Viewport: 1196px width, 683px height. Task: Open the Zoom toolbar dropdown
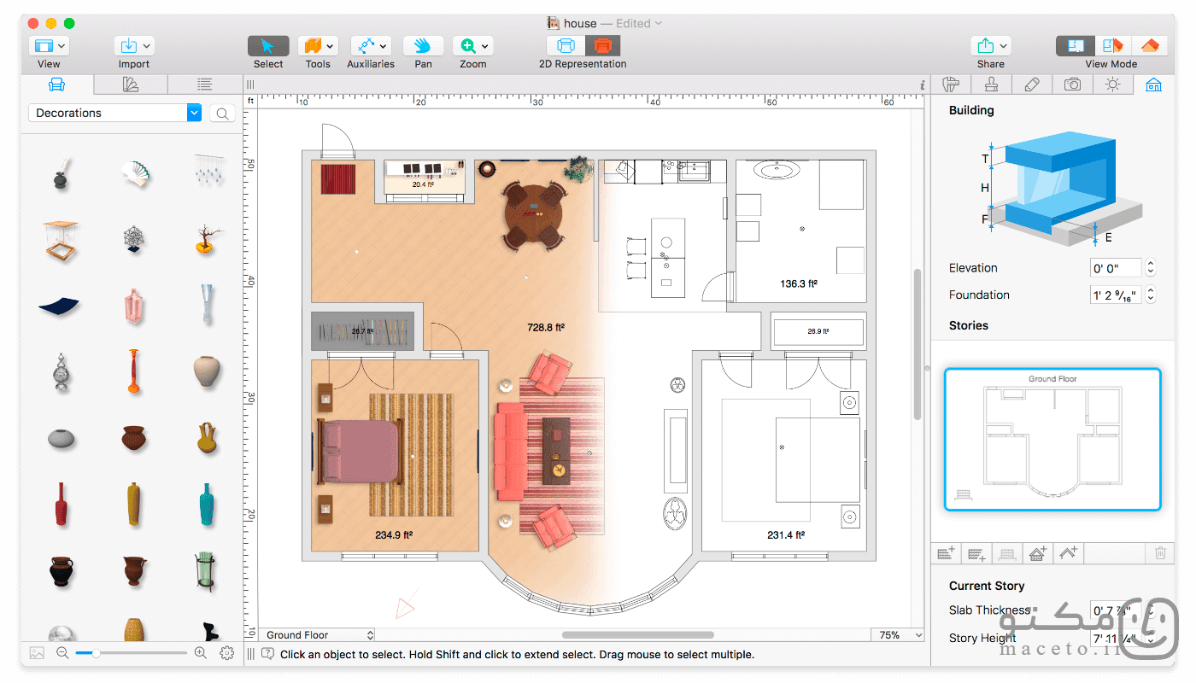click(473, 46)
